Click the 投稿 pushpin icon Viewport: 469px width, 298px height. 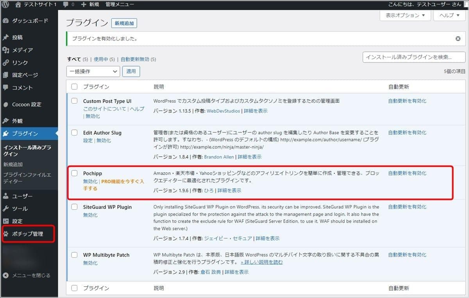6,37
